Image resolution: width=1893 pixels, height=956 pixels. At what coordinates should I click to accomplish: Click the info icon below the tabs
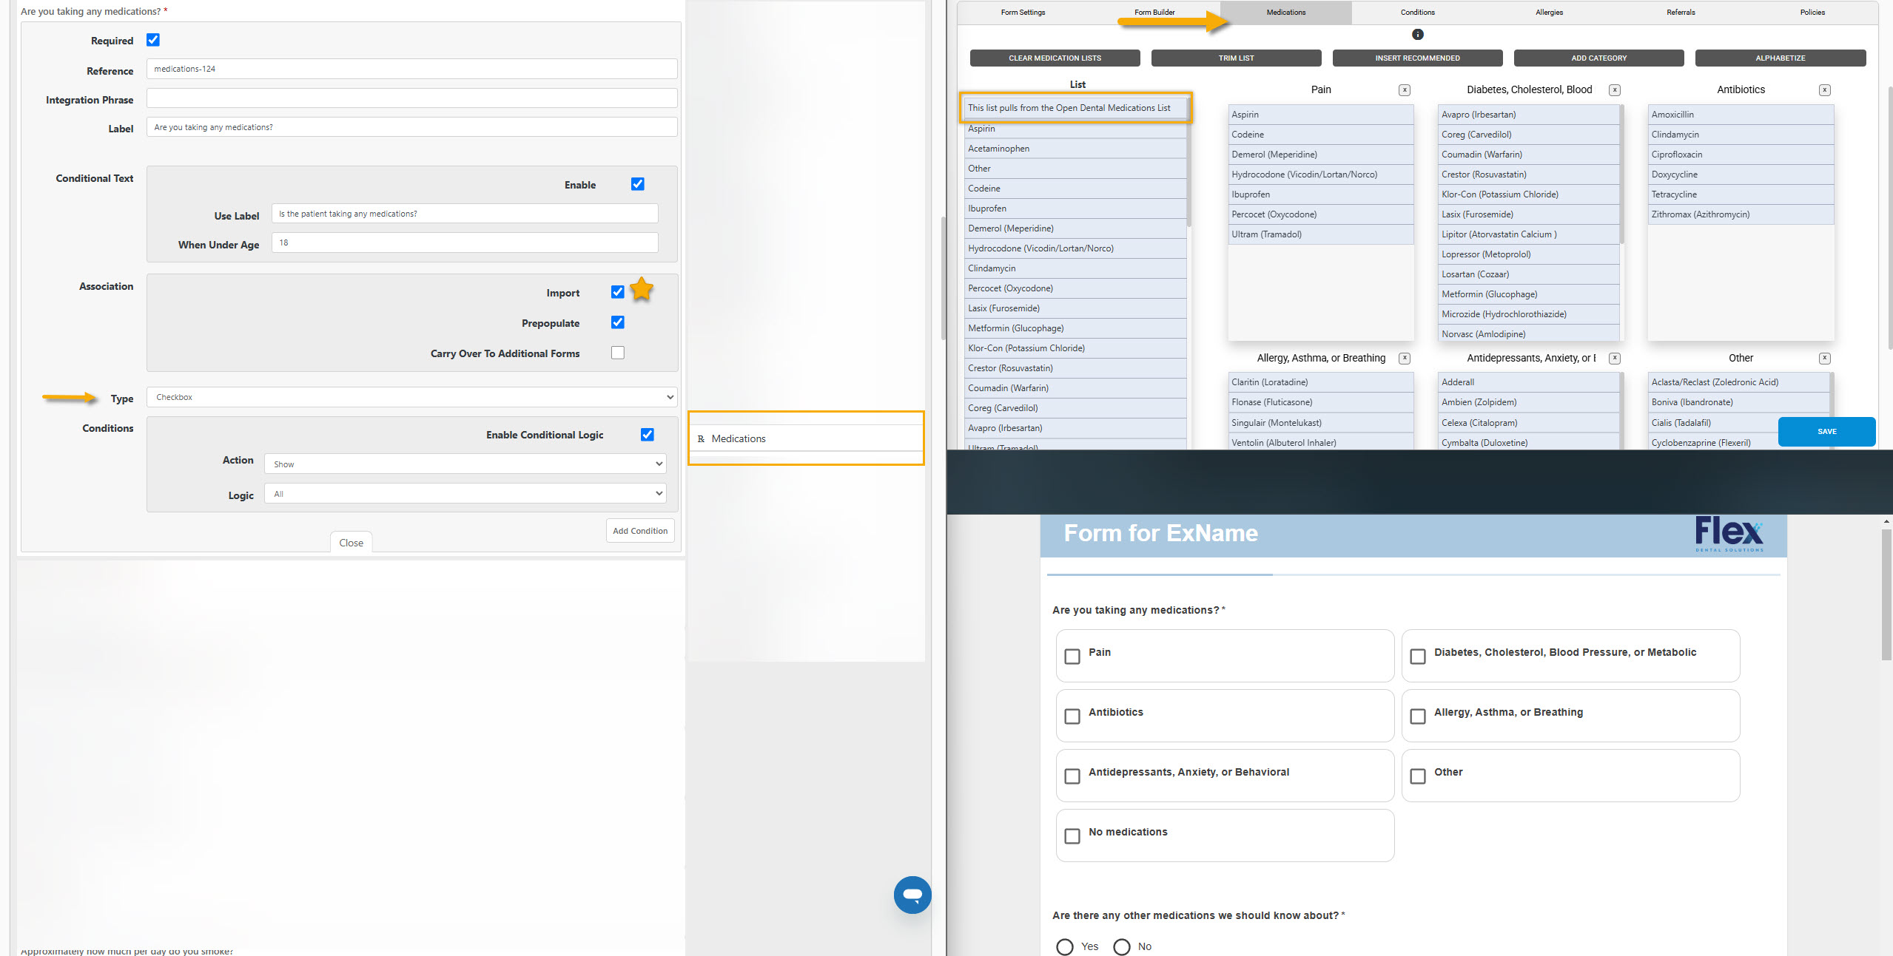click(x=1417, y=35)
